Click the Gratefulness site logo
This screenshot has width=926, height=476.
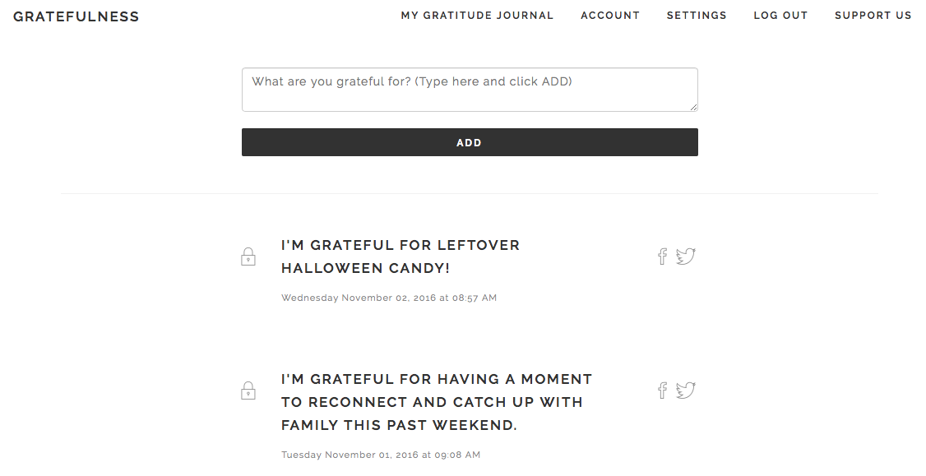(x=76, y=16)
